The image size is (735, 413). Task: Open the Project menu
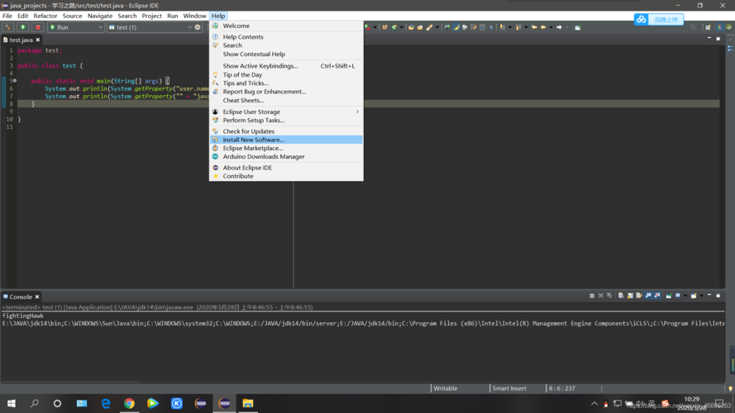click(x=151, y=16)
